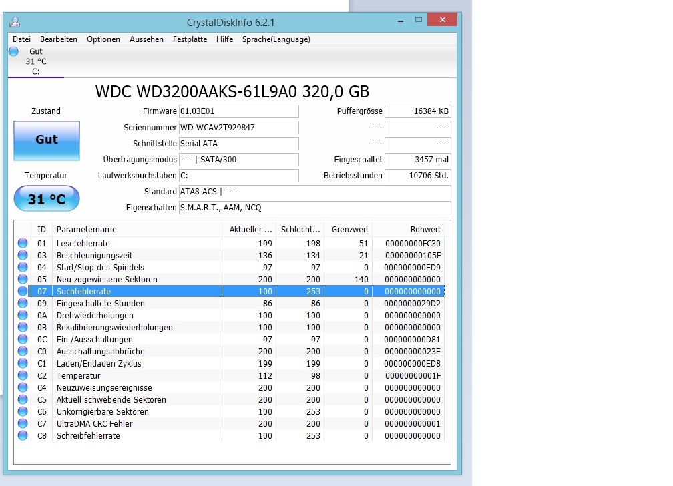Click the status icon of Rekalibrierungswiederholungen row
673x486 pixels.
pos(23,328)
